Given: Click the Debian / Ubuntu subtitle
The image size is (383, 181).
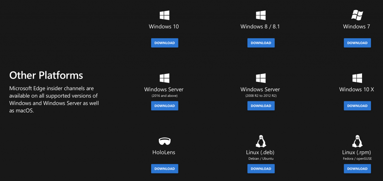Looking at the screenshot, I should (261, 159).
